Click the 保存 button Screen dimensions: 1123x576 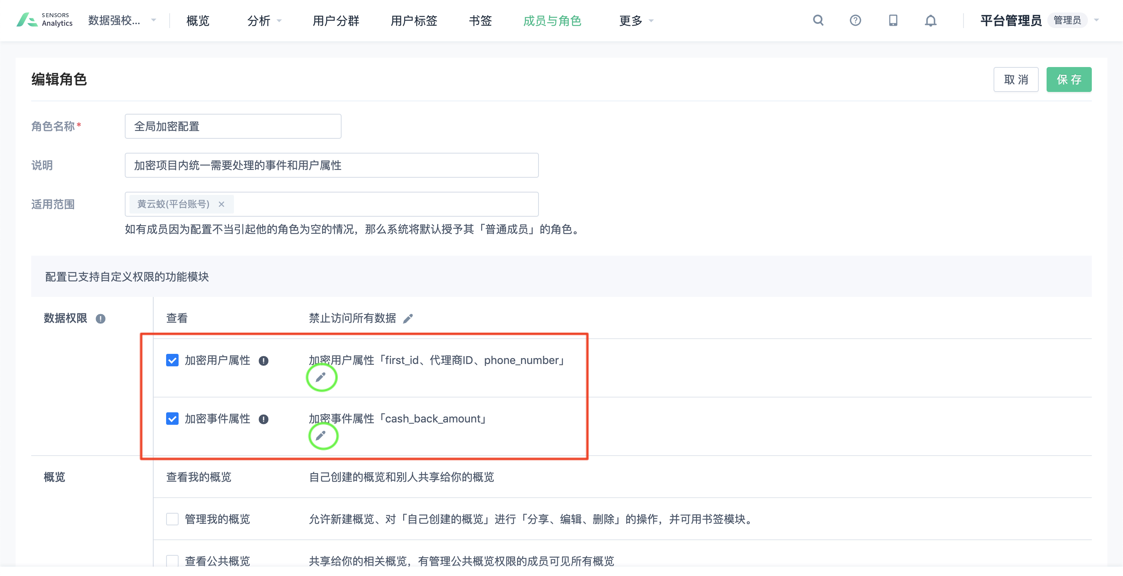coord(1069,79)
